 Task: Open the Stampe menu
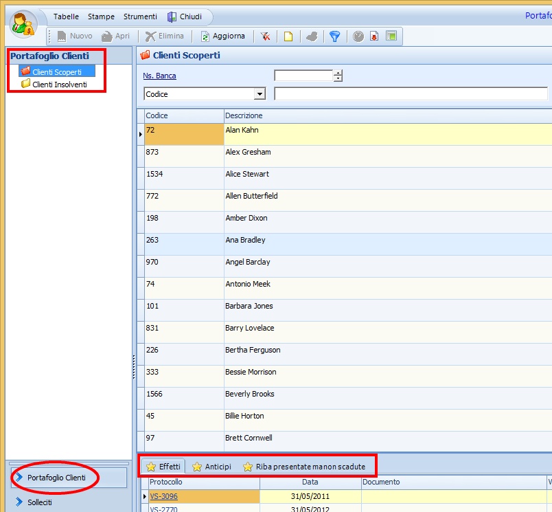[101, 16]
